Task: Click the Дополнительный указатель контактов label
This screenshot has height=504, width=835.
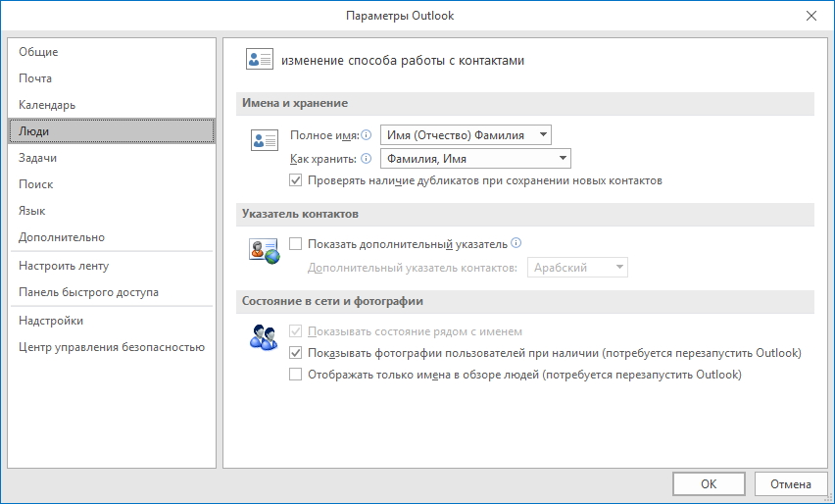Action: coord(413,268)
